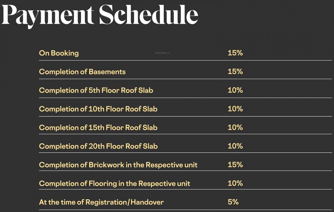
Task: Select the Registration/Handover row label
Action: click(101, 202)
